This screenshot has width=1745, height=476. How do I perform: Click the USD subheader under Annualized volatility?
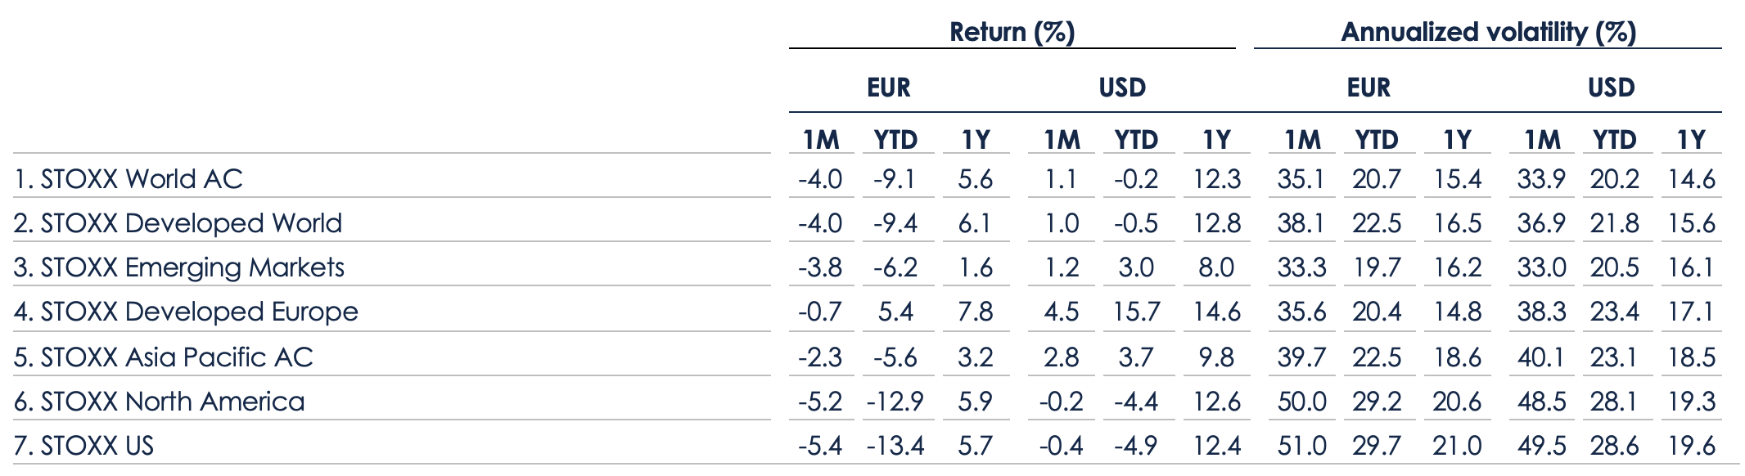1611,88
